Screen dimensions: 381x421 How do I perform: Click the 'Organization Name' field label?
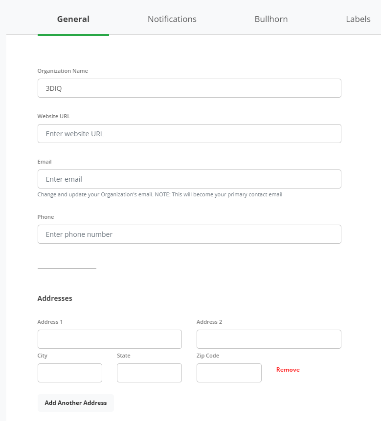pyautogui.click(x=63, y=71)
